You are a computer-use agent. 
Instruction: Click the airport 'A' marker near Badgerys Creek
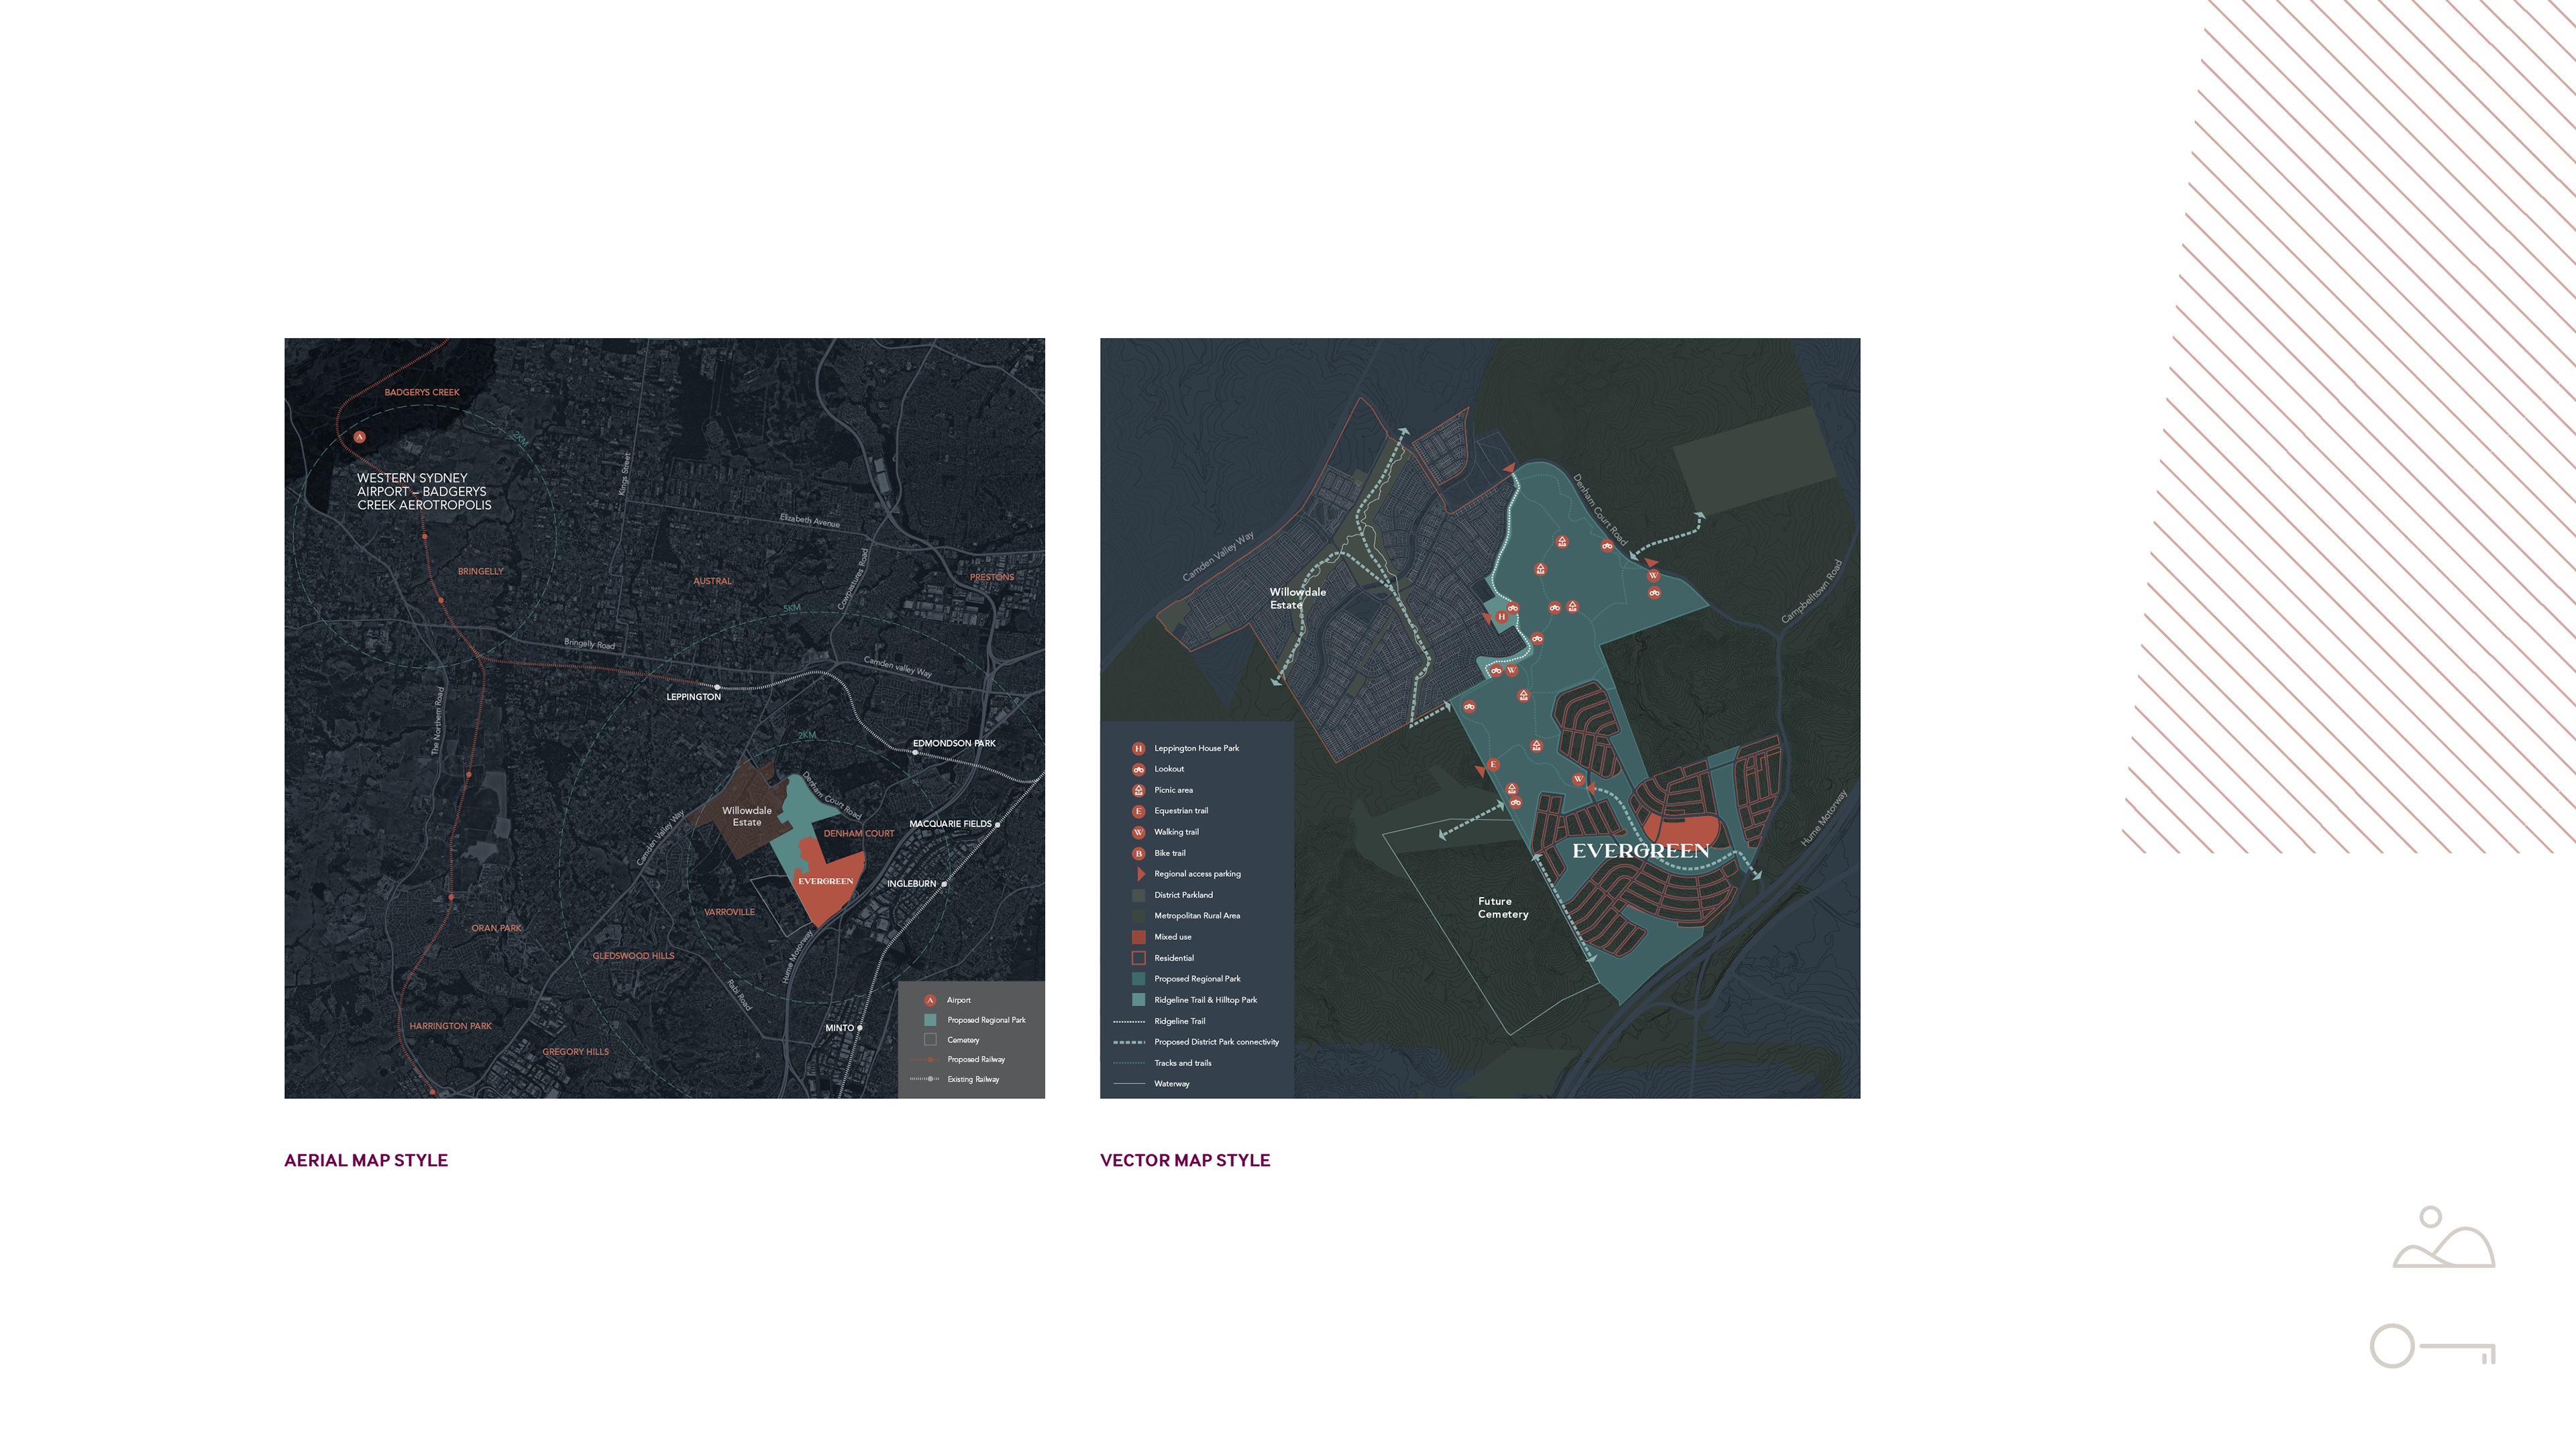(360, 437)
